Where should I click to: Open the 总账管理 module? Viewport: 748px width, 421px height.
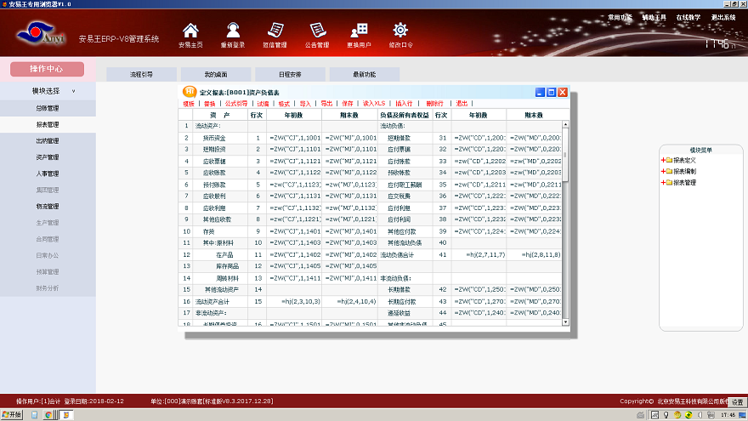click(x=48, y=108)
